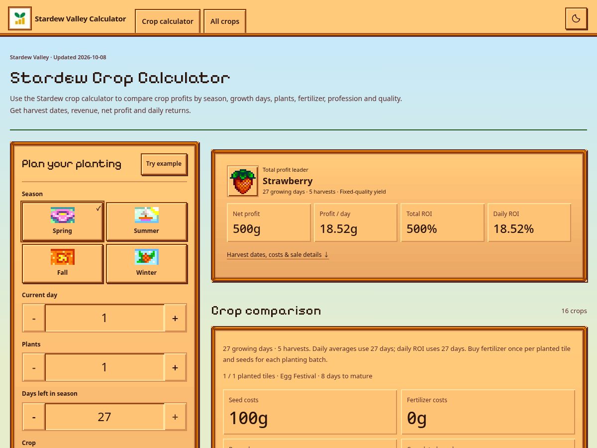Select the Summer season option
The width and height of the screenshot is (597, 448).
pos(146,222)
